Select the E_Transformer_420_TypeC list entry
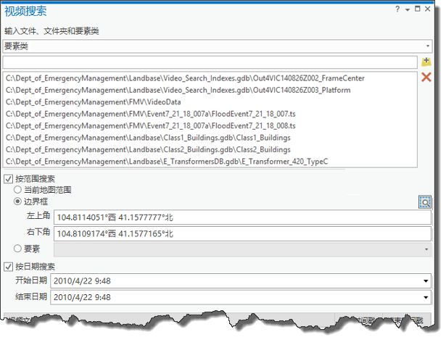The width and height of the screenshot is (446, 345). pyautogui.click(x=167, y=161)
